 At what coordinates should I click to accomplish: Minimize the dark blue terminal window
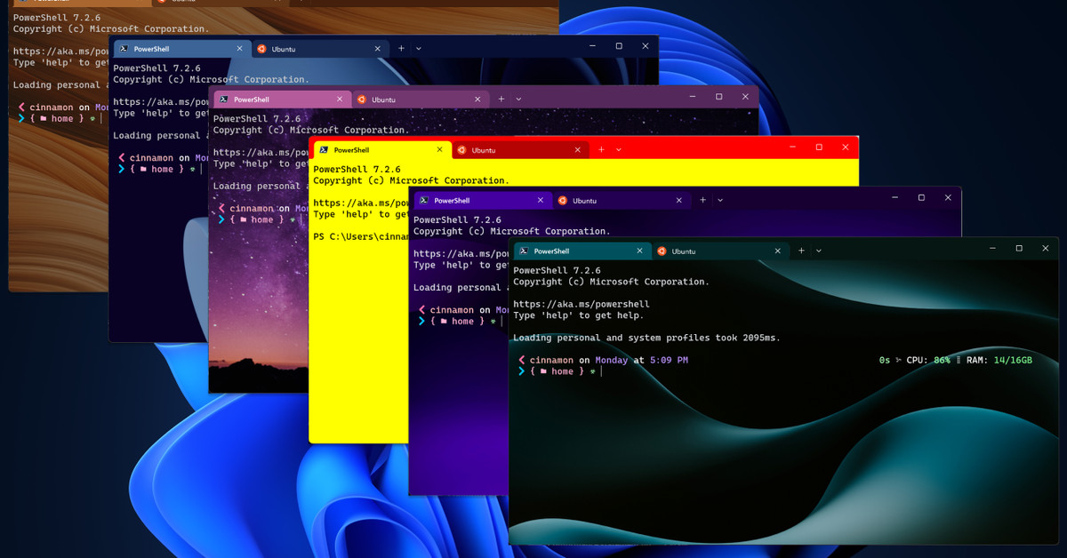(x=593, y=45)
